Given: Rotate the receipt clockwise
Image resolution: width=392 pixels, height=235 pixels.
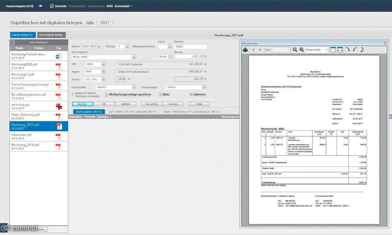Looking at the screenshot, I should point(348,50).
